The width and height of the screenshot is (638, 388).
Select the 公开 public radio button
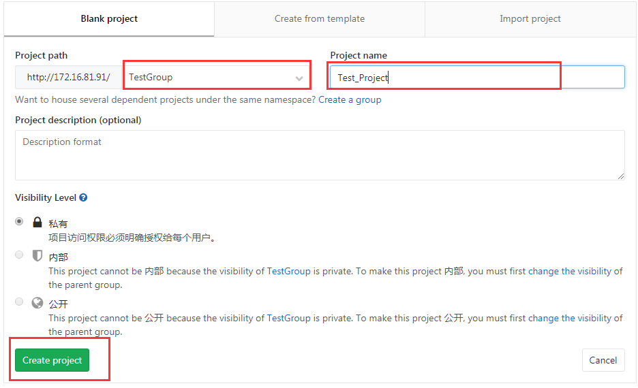click(x=19, y=302)
